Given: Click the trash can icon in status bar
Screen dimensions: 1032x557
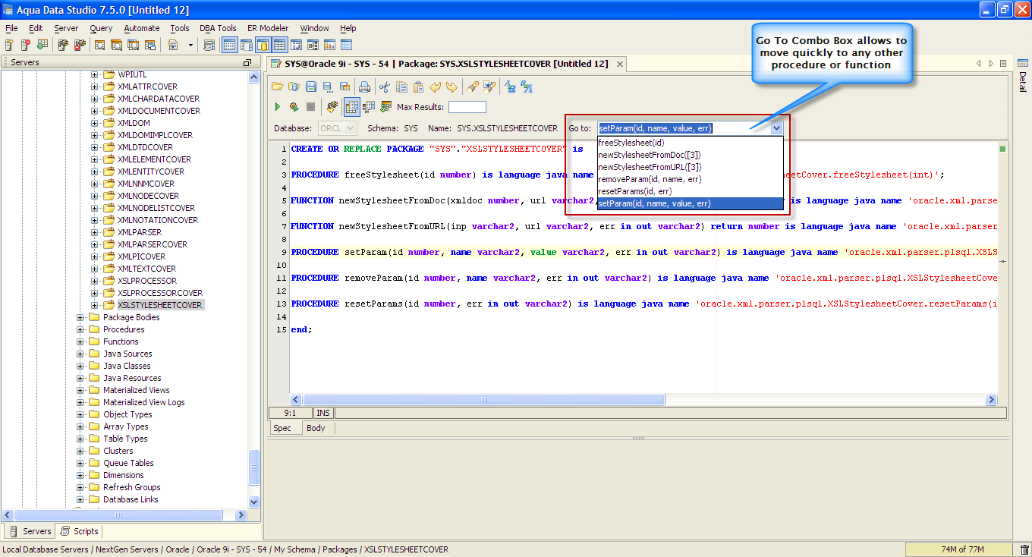Looking at the screenshot, I should 1024,549.
